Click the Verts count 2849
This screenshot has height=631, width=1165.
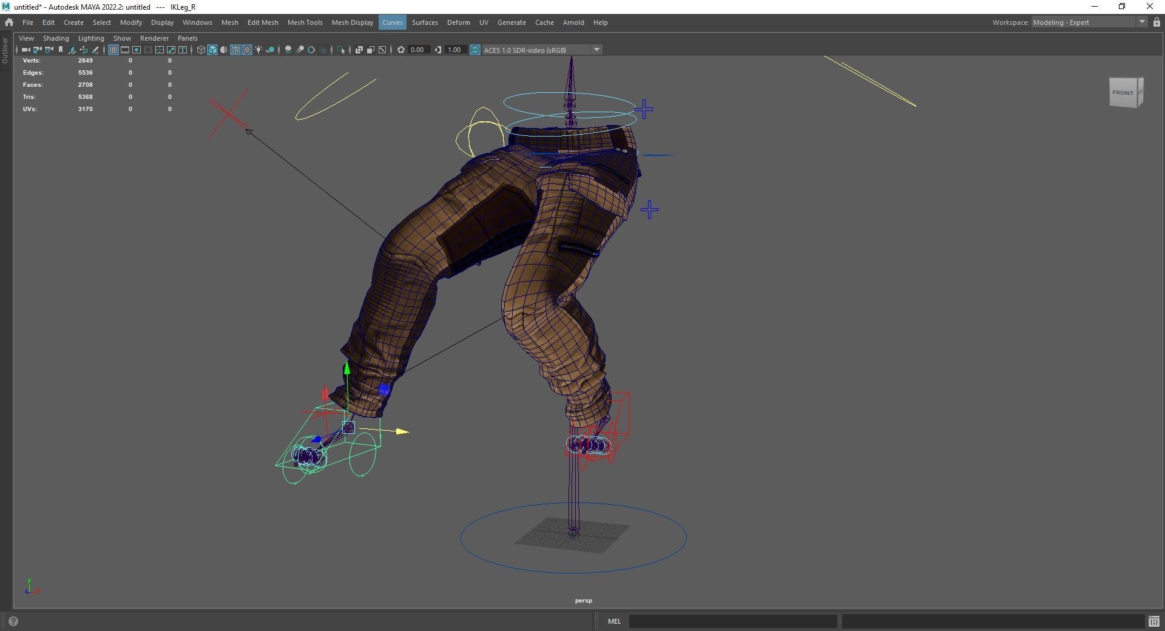85,61
